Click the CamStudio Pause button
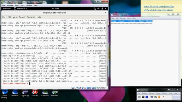The height and width of the screenshot is (102, 182). point(143,97)
